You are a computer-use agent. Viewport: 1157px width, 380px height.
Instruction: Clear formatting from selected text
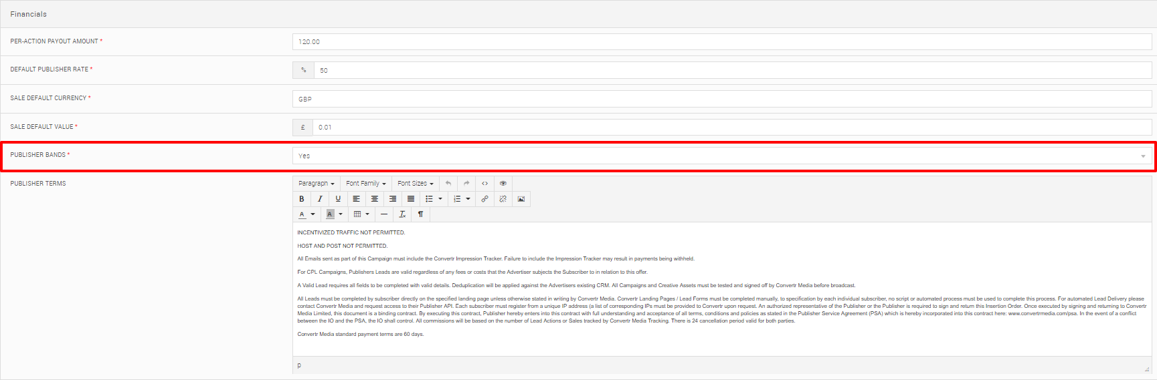pyautogui.click(x=402, y=214)
